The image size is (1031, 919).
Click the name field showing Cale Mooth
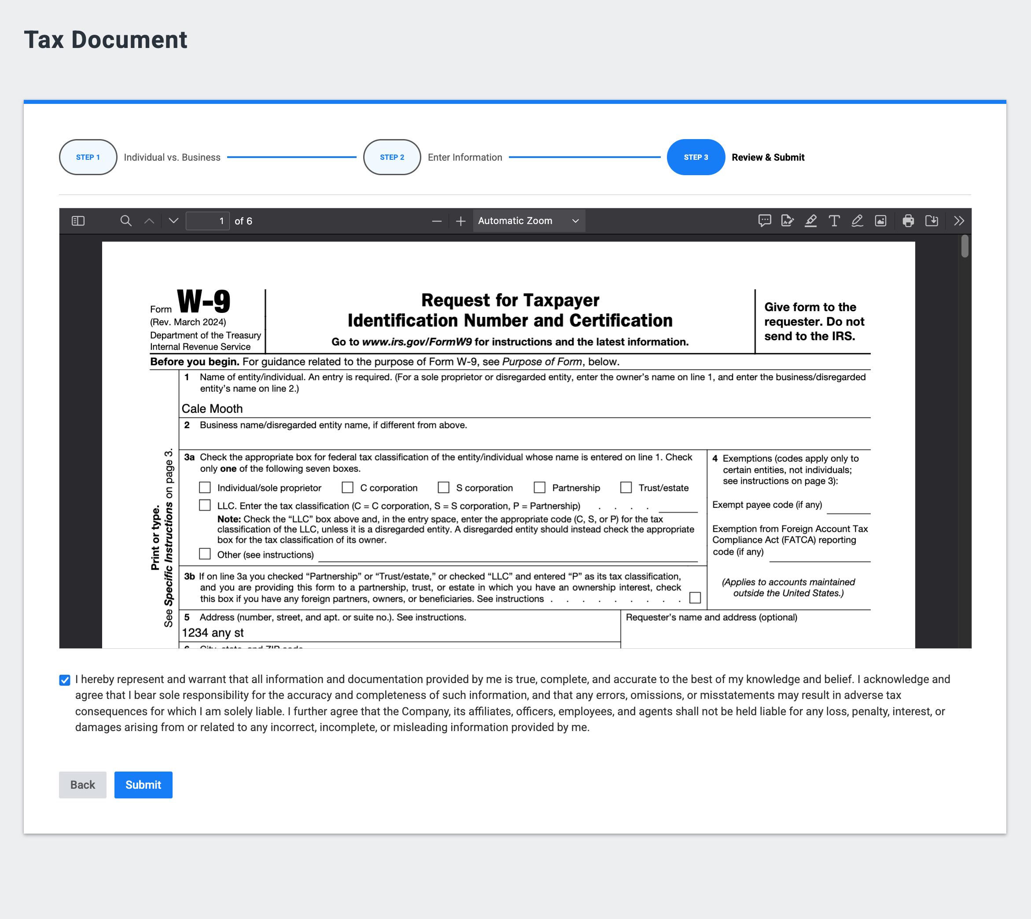(x=524, y=408)
